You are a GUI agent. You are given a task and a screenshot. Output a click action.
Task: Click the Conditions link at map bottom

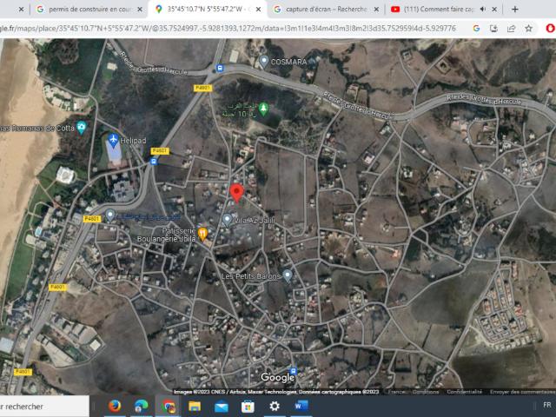[426, 392]
